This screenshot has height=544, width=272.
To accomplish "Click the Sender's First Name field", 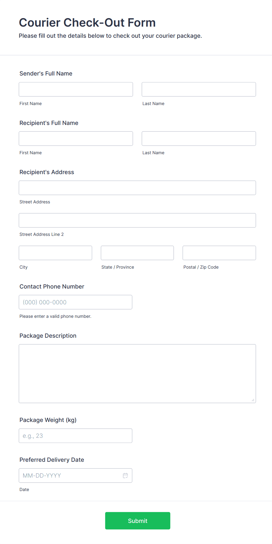I will (75, 89).
